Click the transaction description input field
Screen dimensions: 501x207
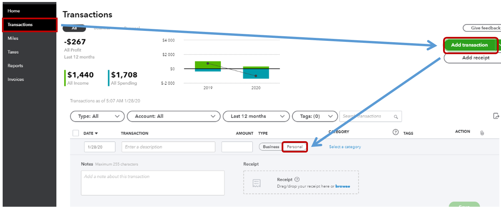click(168, 147)
